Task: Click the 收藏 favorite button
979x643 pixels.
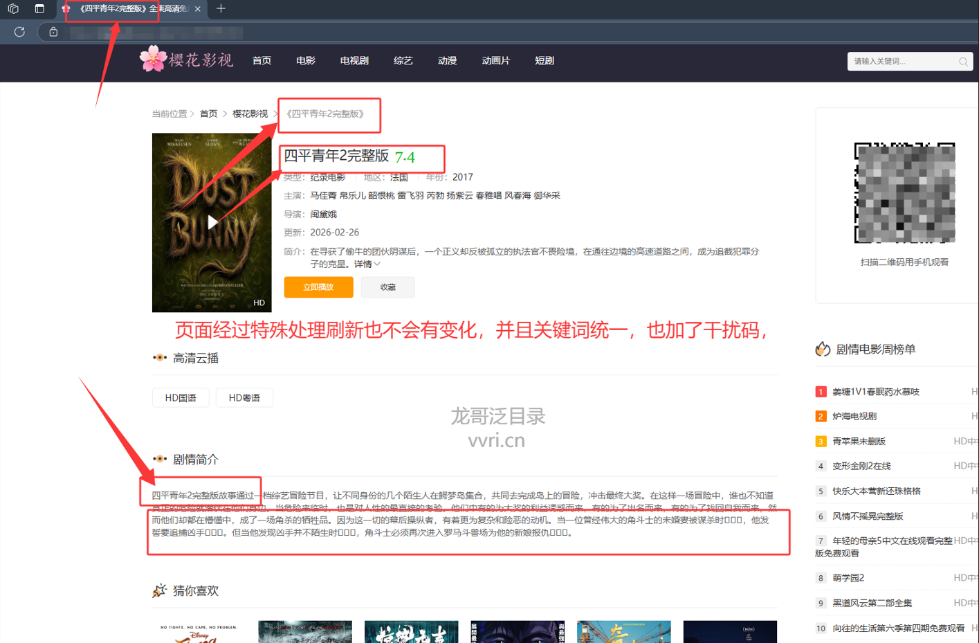Action: click(387, 287)
